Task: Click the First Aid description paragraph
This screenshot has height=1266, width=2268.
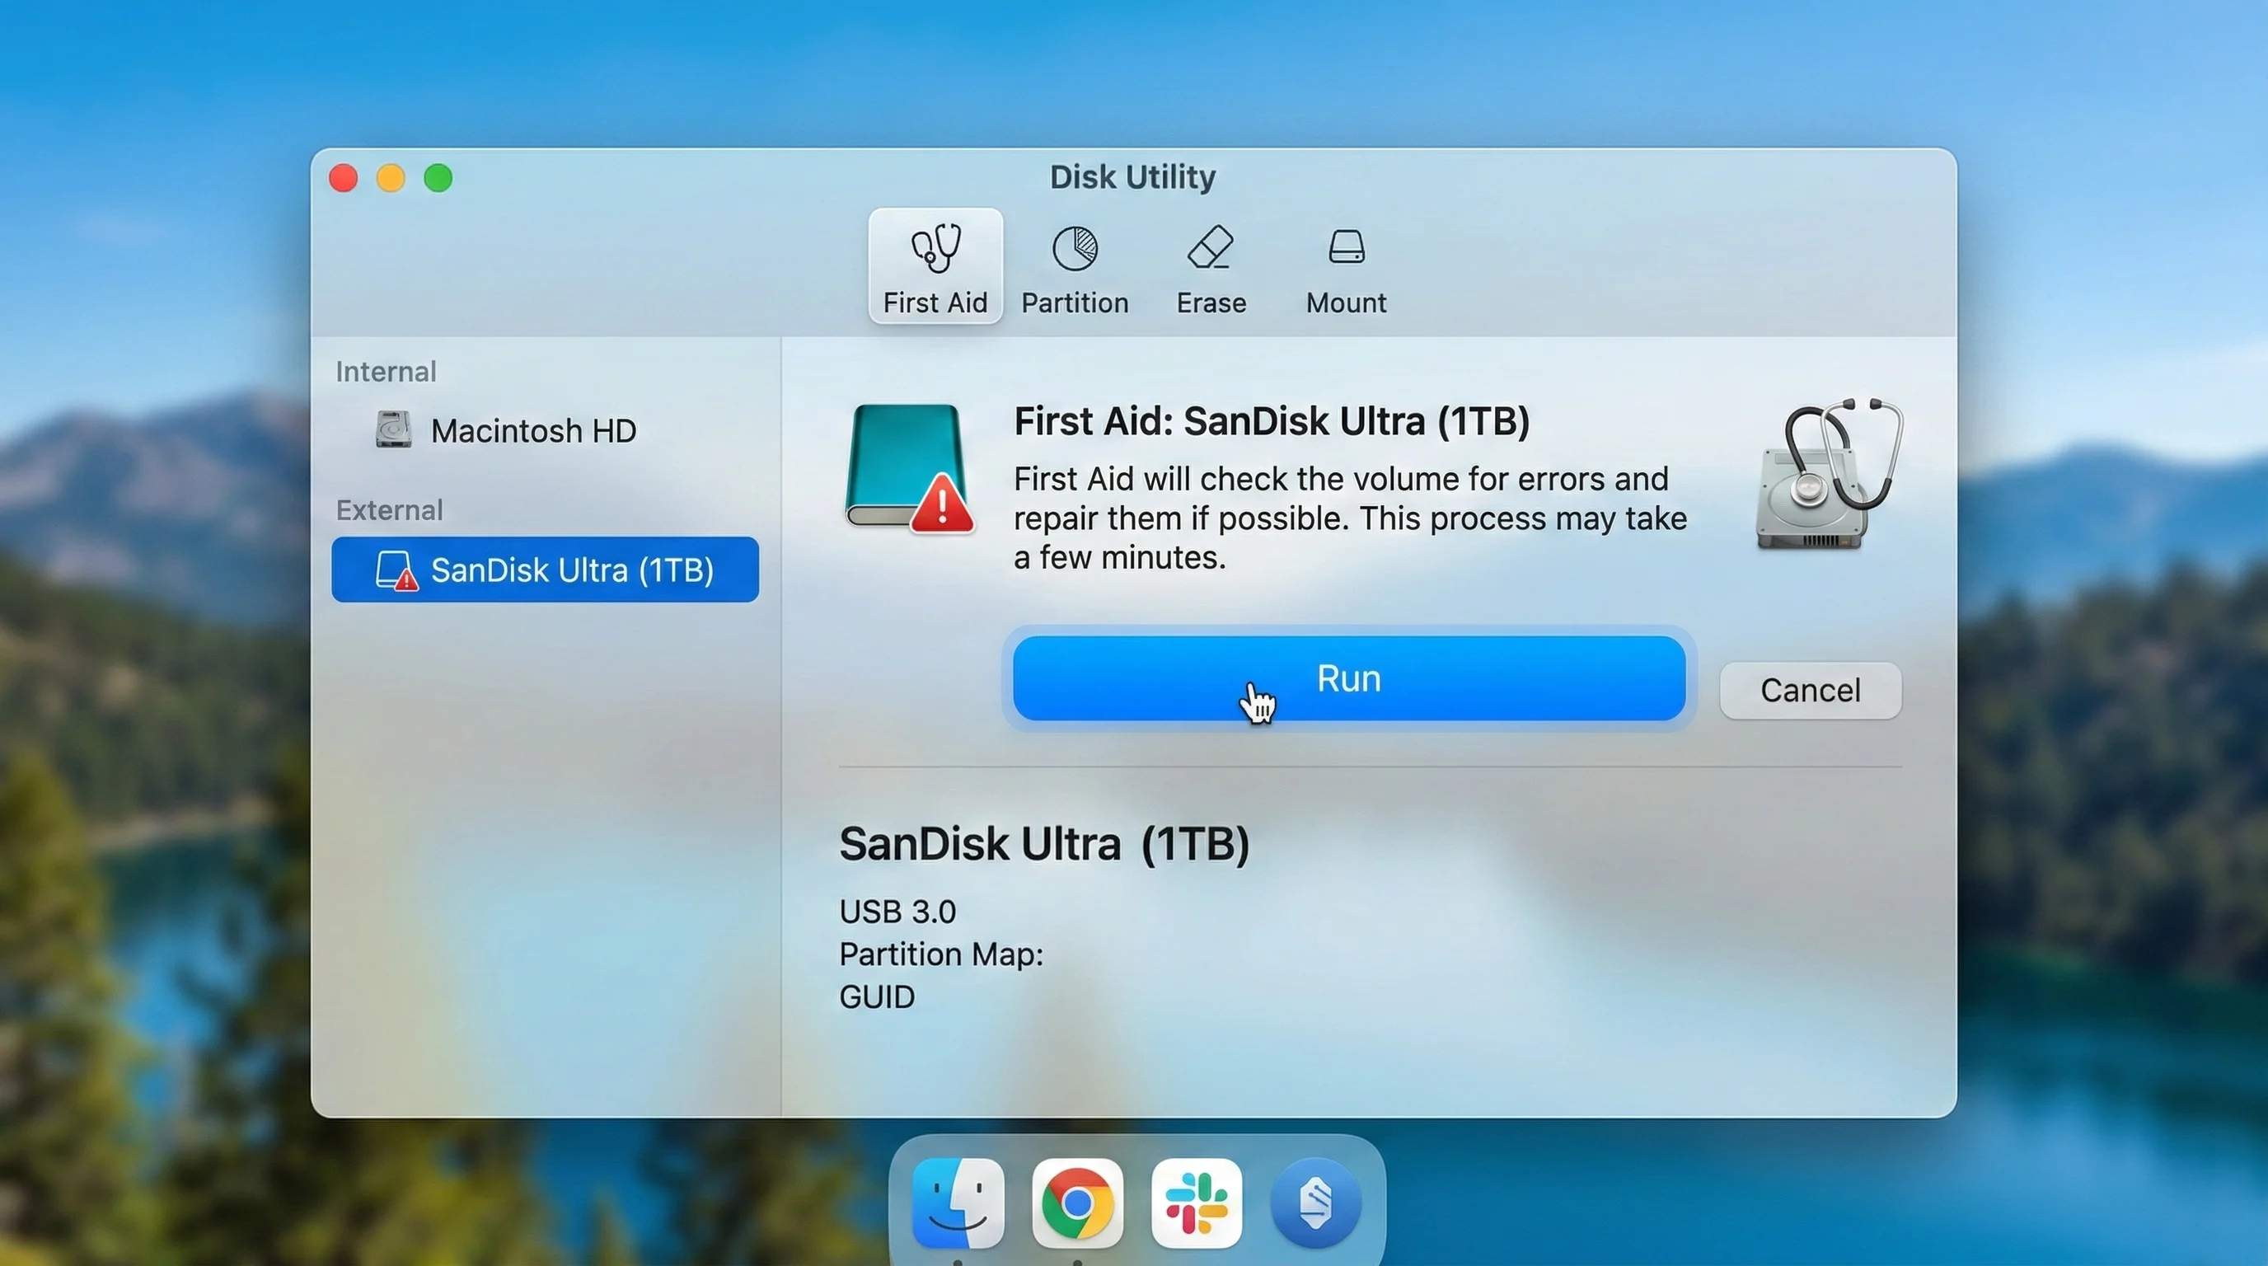Action: [x=1350, y=518]
